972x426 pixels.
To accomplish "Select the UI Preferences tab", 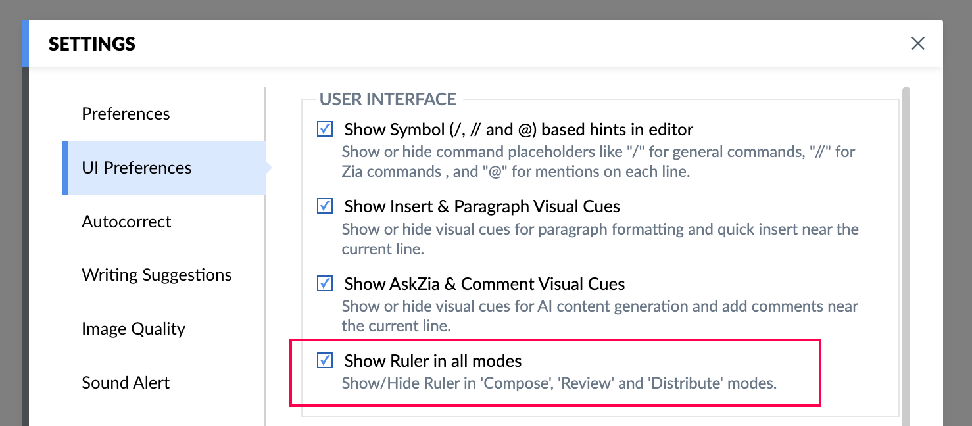I will tap(137, 168).
